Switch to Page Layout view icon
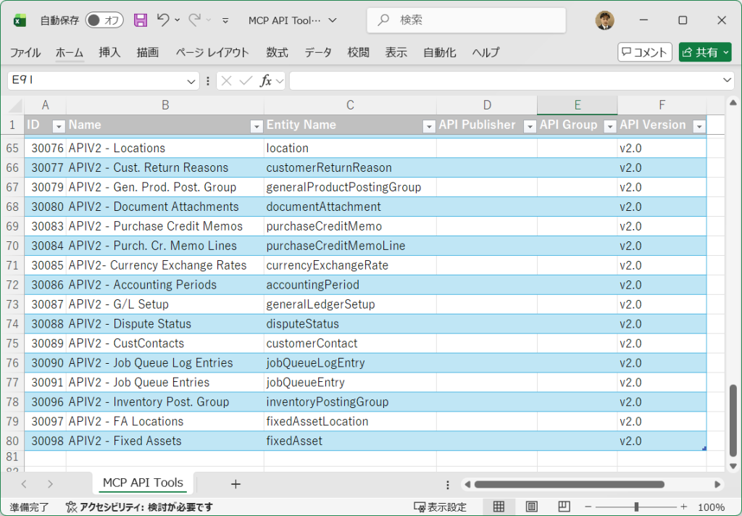Image resolution: width=742 pixels, height=516 pixels. click(x=531, y=507)
